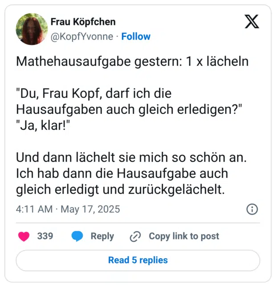The height and width of the screenshot is (287, 276).
Task: Click the Frau Köpfchen display name
Action: click(x=83, y=22)
